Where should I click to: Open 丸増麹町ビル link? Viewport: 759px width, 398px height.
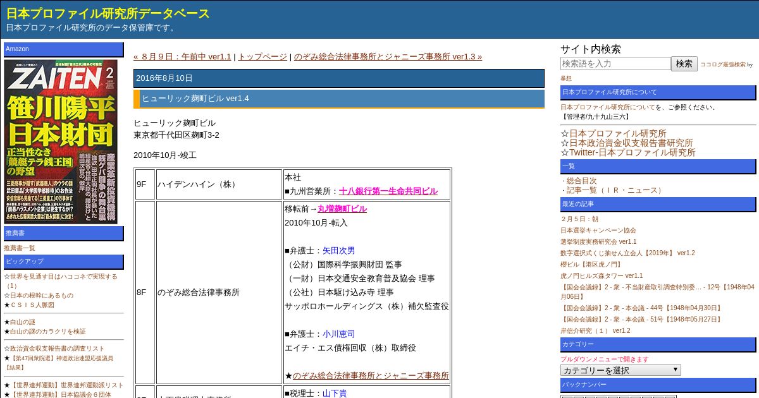342,208
